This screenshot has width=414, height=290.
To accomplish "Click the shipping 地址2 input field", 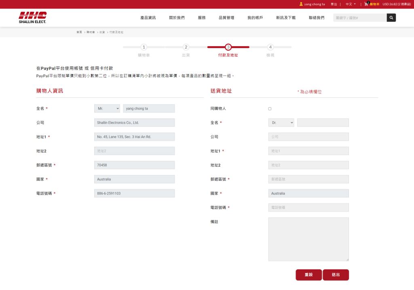I will pos(308,165).
